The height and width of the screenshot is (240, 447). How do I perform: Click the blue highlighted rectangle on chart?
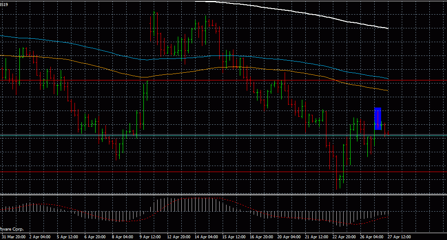pos(378,119)
